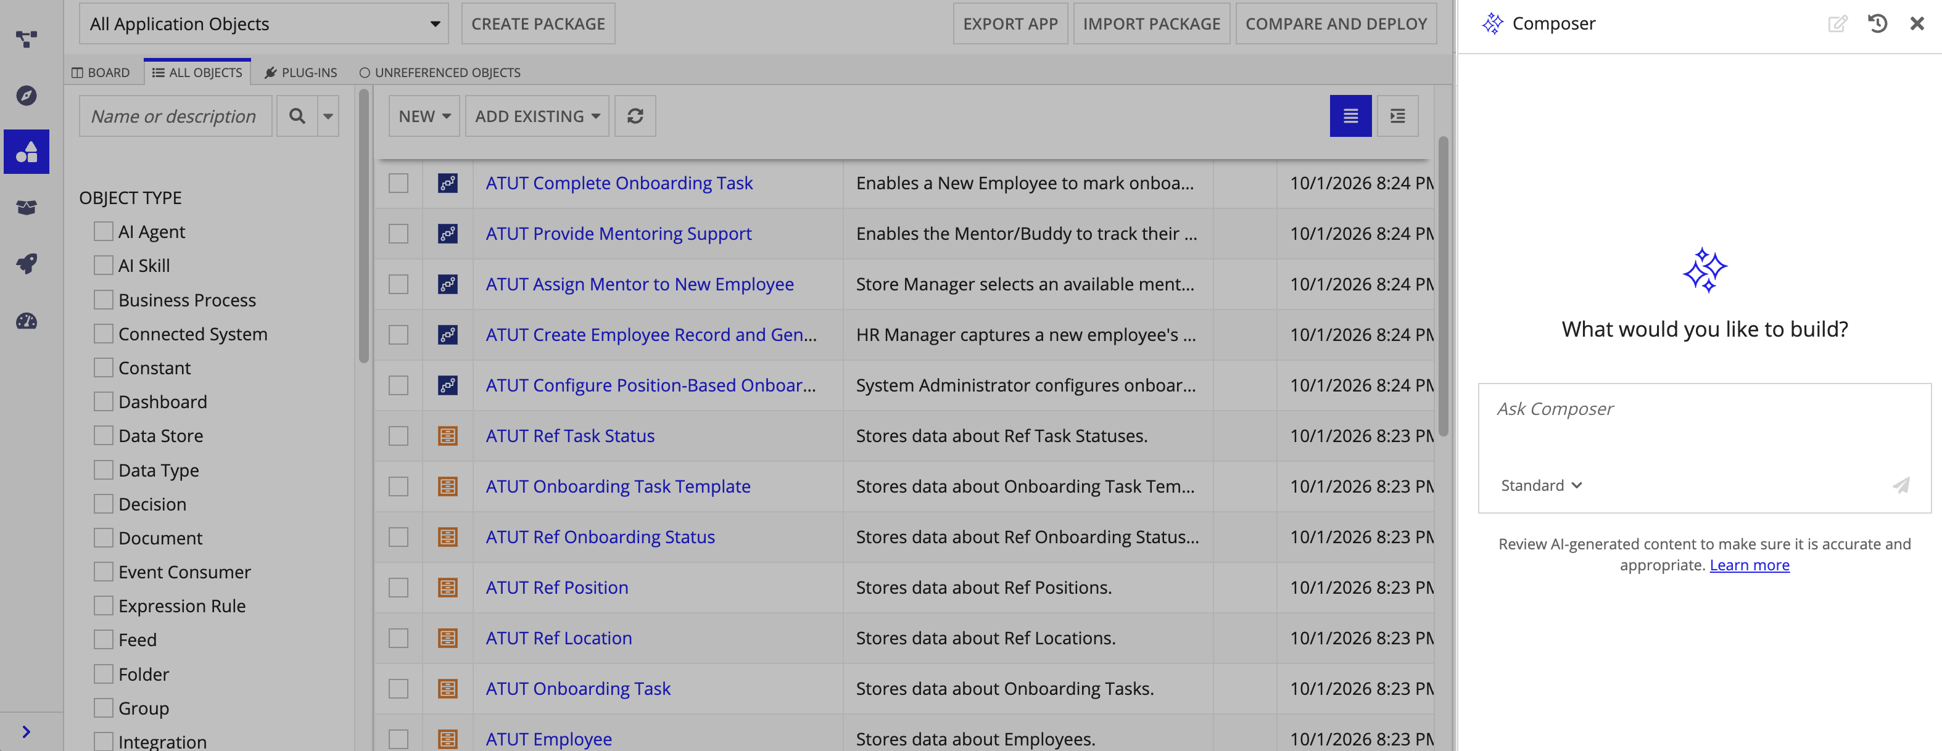1942x751 pixels.
Task: Open the NEW object dropdown
Action: point(424,116)
